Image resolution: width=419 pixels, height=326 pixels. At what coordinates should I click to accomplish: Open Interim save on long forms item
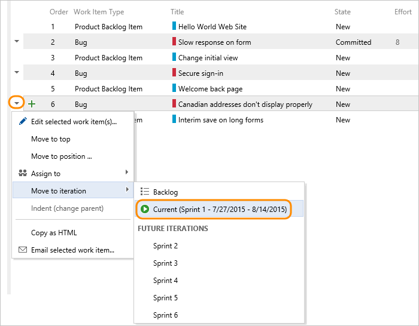pyautogui.click(x=221, y=120)
